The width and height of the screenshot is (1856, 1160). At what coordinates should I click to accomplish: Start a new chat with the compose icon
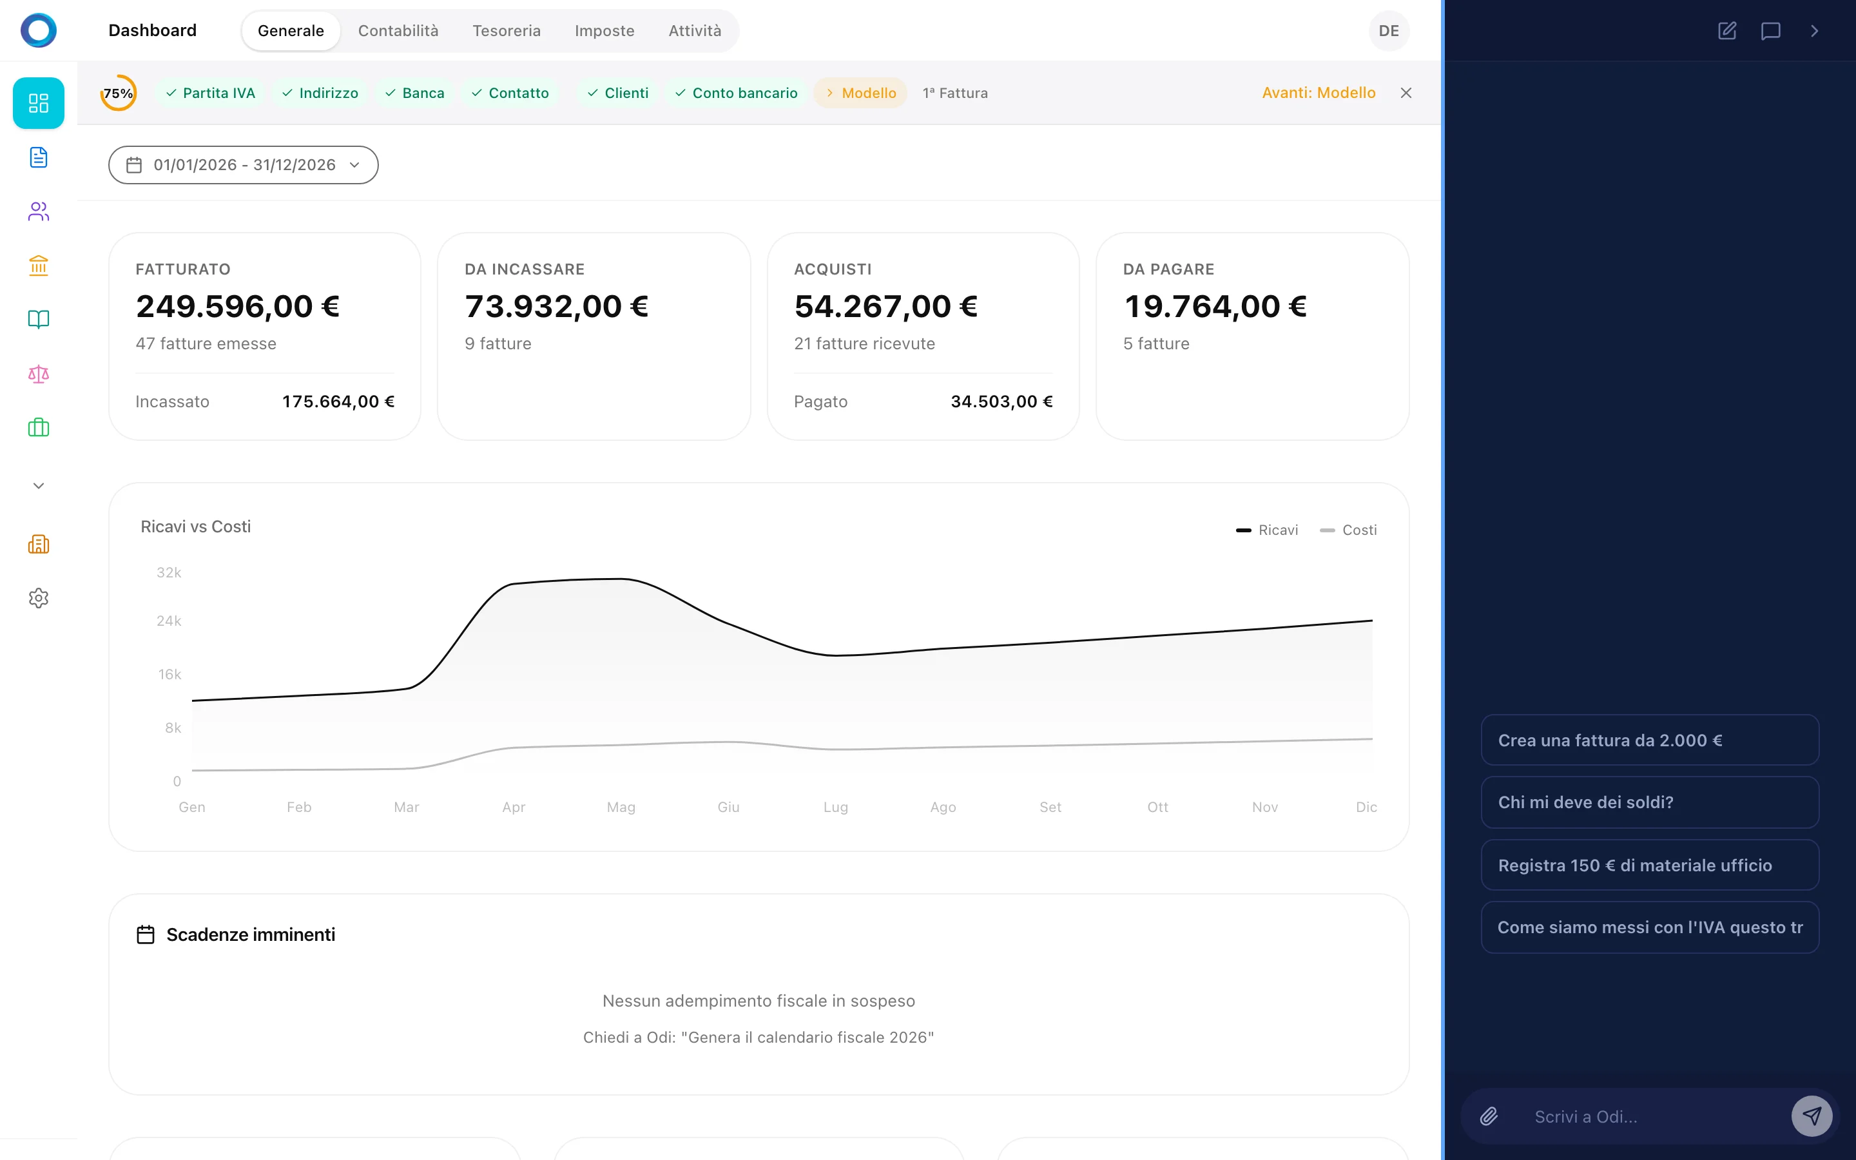pyautogui.click(x=1727, y=31)
